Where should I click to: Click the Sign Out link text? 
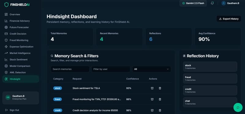(x=14, y=110)
